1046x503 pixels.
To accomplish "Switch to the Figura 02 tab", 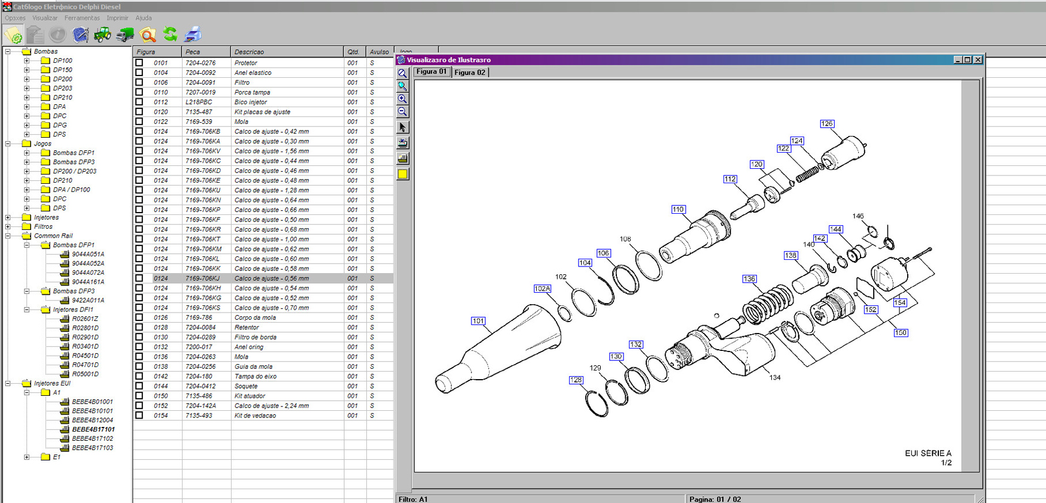I will pyautogui.click(x=470, y=72).
